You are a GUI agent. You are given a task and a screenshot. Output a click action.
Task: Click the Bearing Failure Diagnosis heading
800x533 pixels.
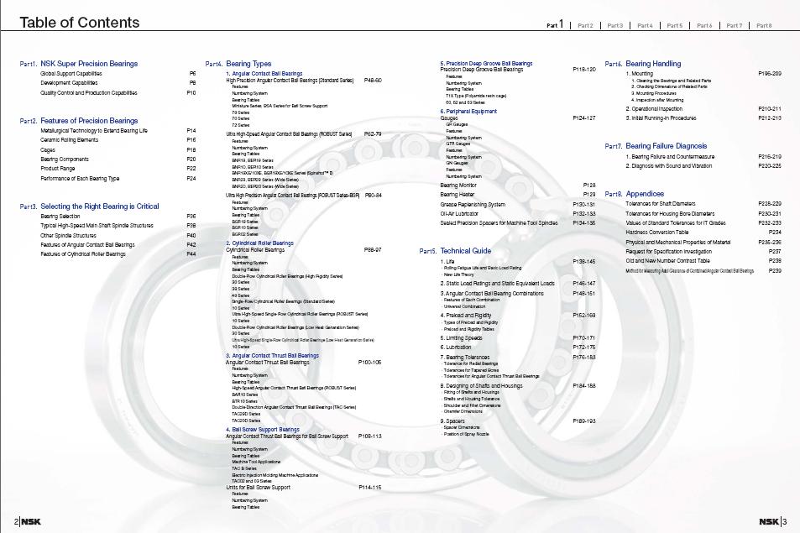pyautogui.click(x=667, y=146)
